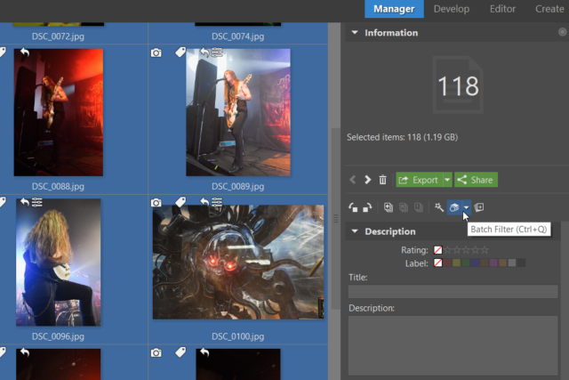The height and width of the screenshot is (380, 569).
Task: Select the green color label
Action: click(x=466, y=263)
